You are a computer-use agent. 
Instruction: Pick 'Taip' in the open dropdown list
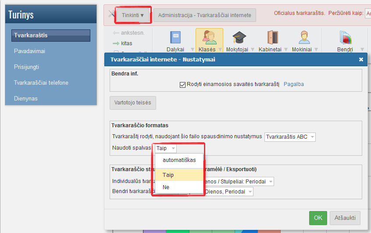168,175
